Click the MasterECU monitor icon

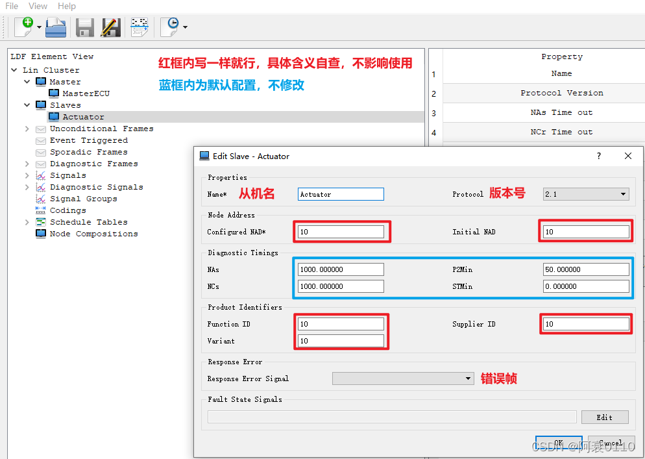click(53, 93)
